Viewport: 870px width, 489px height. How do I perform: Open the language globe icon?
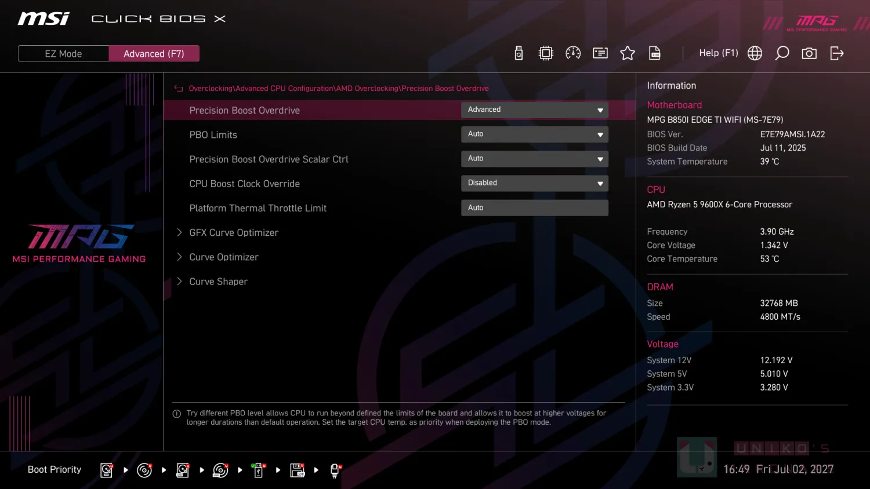pyautogui.click(x=755, y=53)
